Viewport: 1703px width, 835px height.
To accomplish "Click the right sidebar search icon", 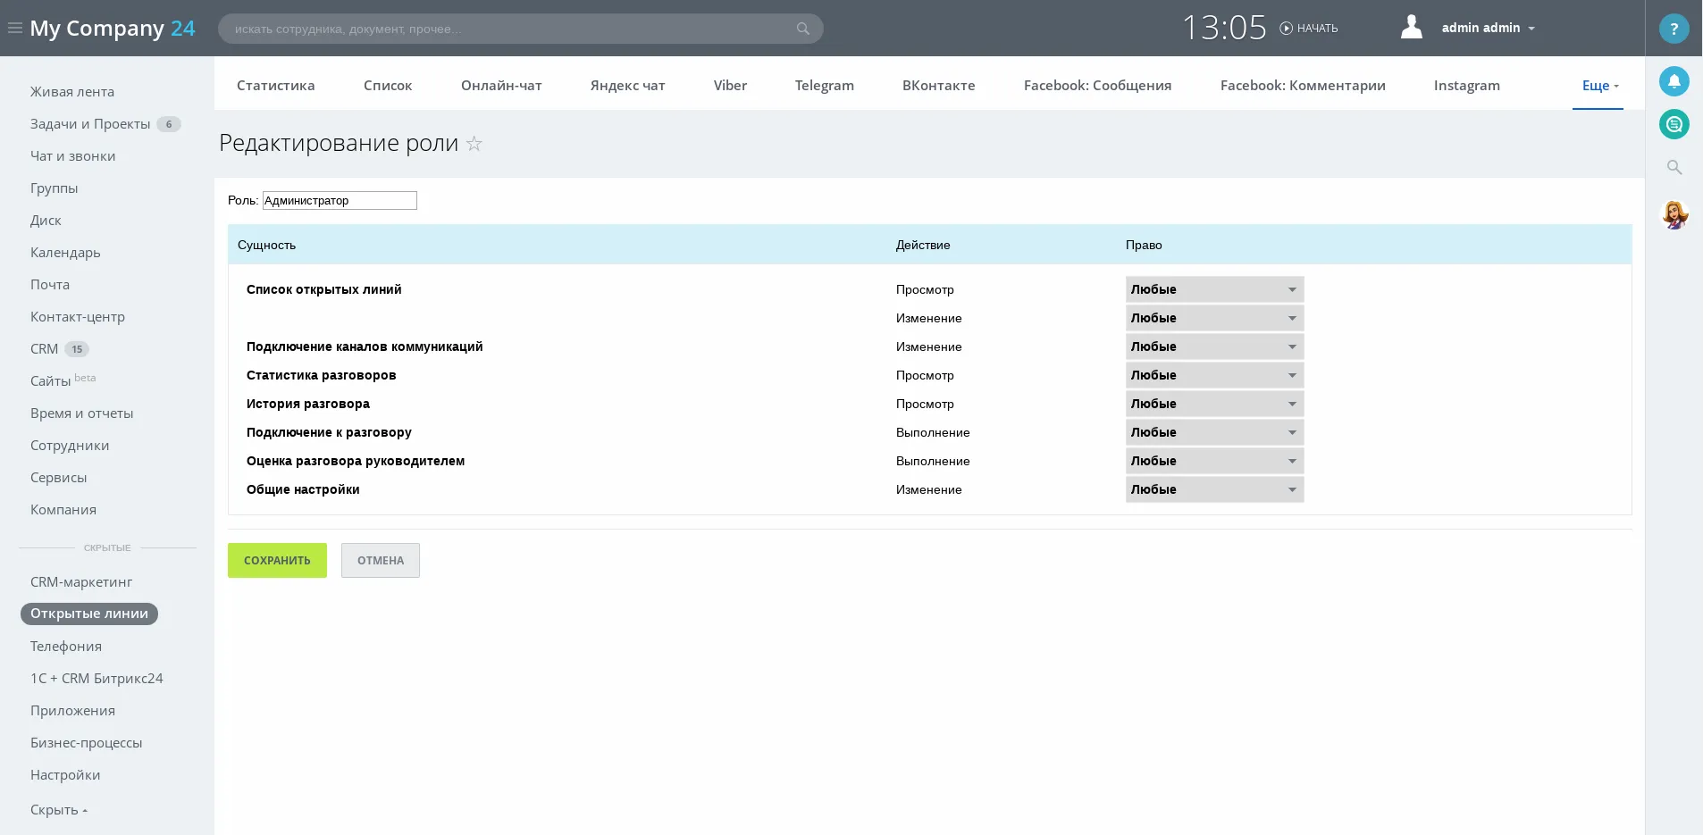I will click(1674, 168).
